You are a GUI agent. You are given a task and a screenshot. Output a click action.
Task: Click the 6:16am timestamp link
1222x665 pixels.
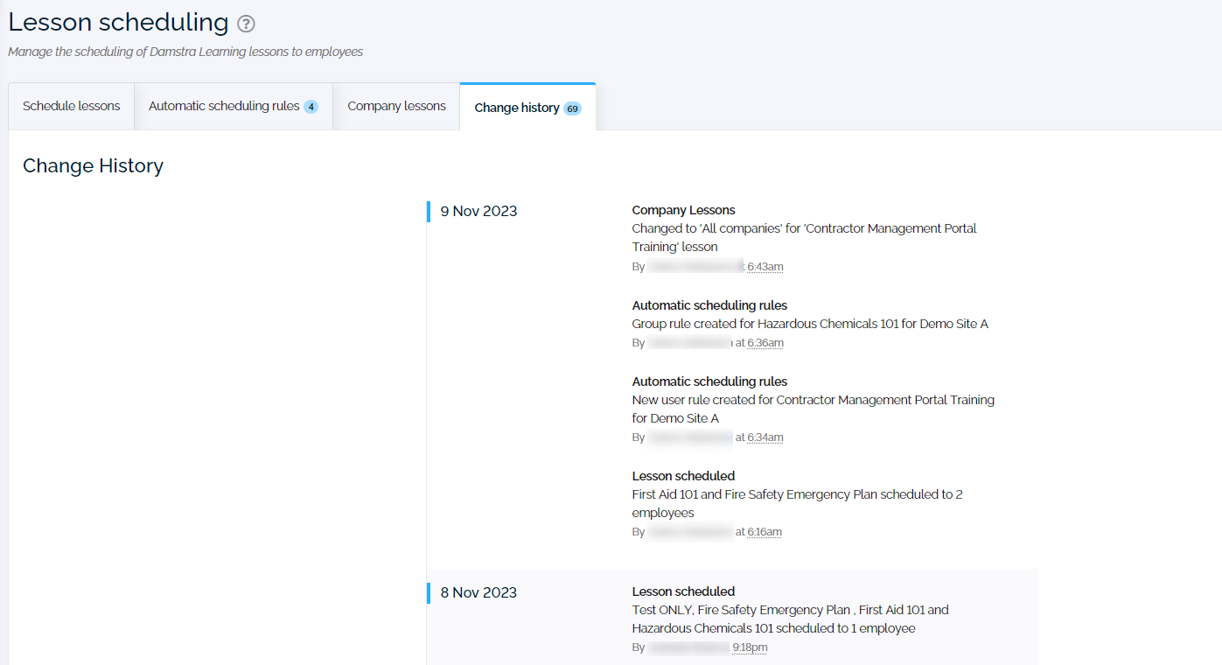764,532
